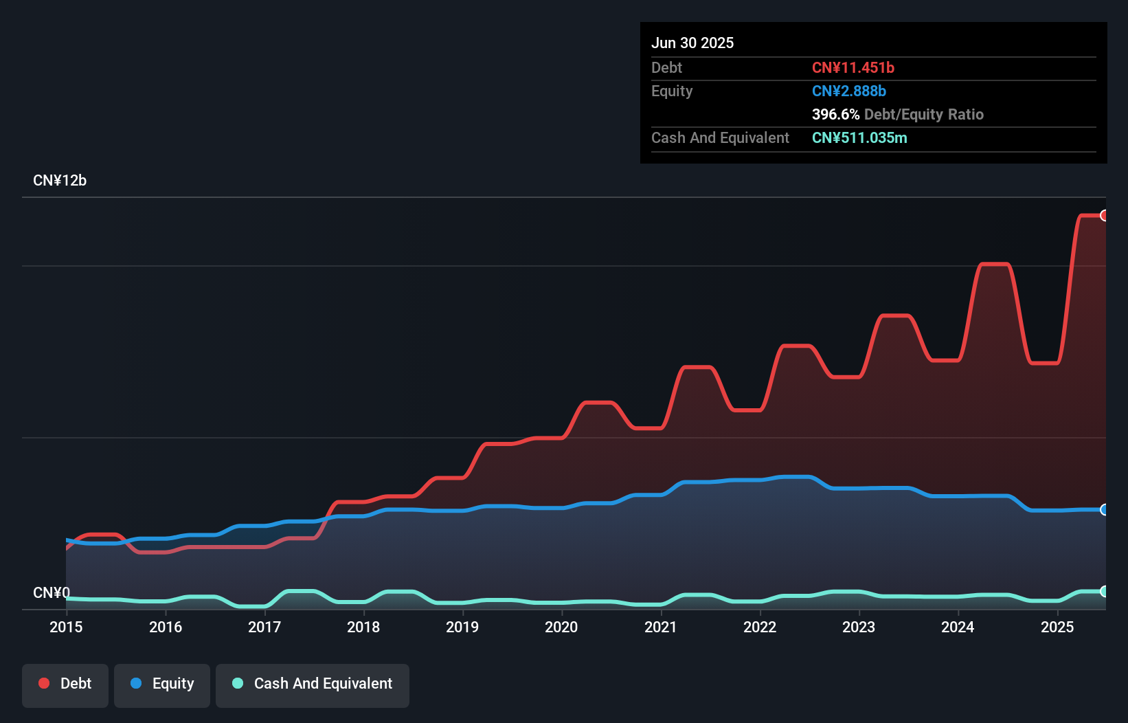
Task: Click the red Debt value in the tooltip
Action: (x=853, y=67)
